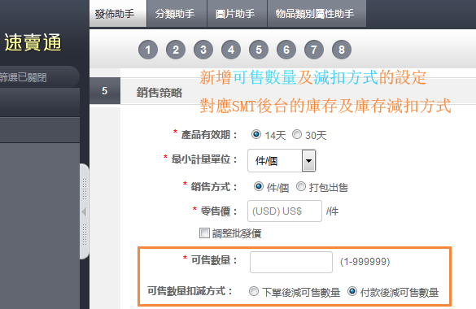Viewport: 476px width, 309px height.
Task: Go to step 2 circle
Action: (x=176, y=50)
